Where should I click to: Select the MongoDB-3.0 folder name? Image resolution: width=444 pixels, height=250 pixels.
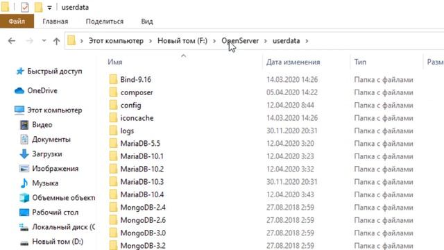pyautogui.click(x=143, y=233)
